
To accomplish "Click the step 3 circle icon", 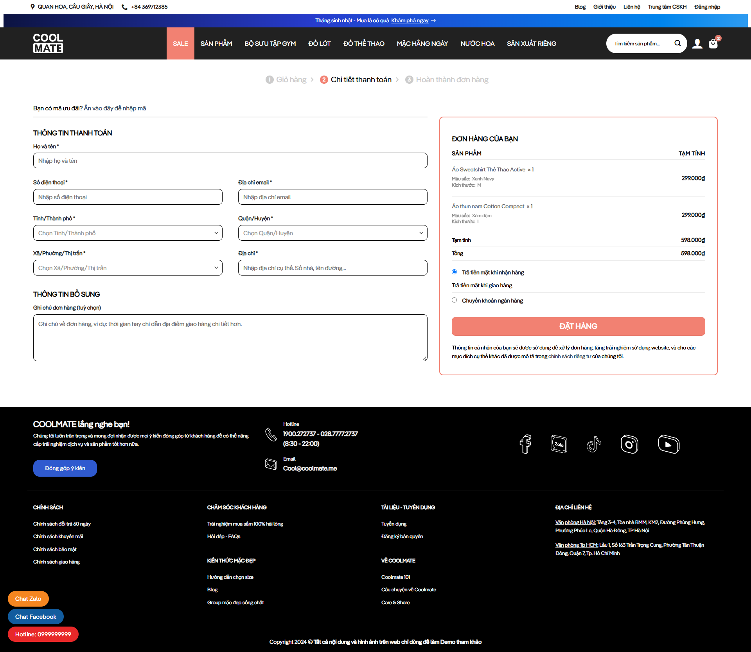I will tap(409, 80).
